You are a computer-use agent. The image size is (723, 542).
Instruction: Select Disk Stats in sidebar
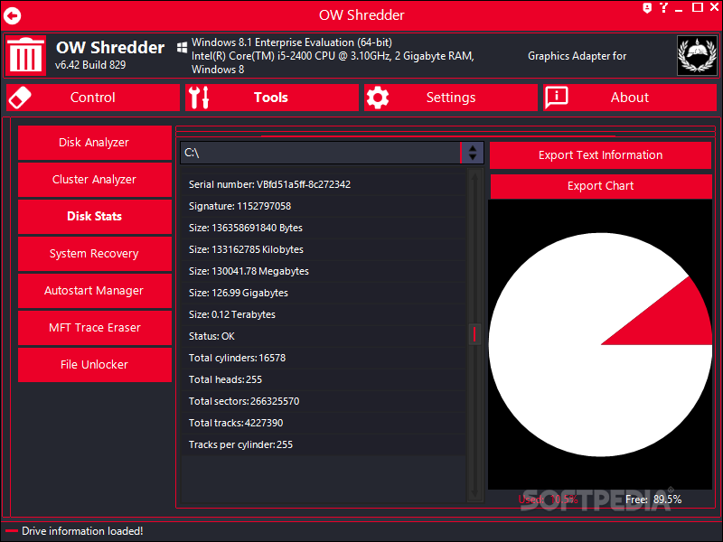[95, 216]
